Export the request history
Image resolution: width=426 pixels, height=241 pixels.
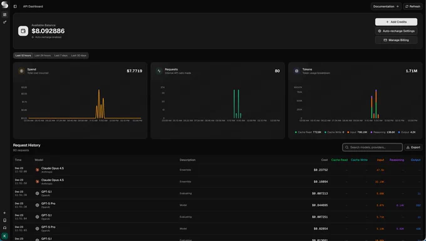click(413, 147)
